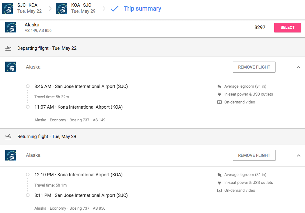Collapse the returning flight details chevron
Image resolution: width=305 pixels, height=213 pixels.
[298, 156]
